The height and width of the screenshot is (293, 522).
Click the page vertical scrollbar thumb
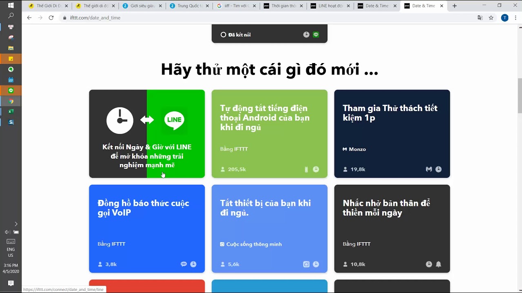click(x=520, y=96)
